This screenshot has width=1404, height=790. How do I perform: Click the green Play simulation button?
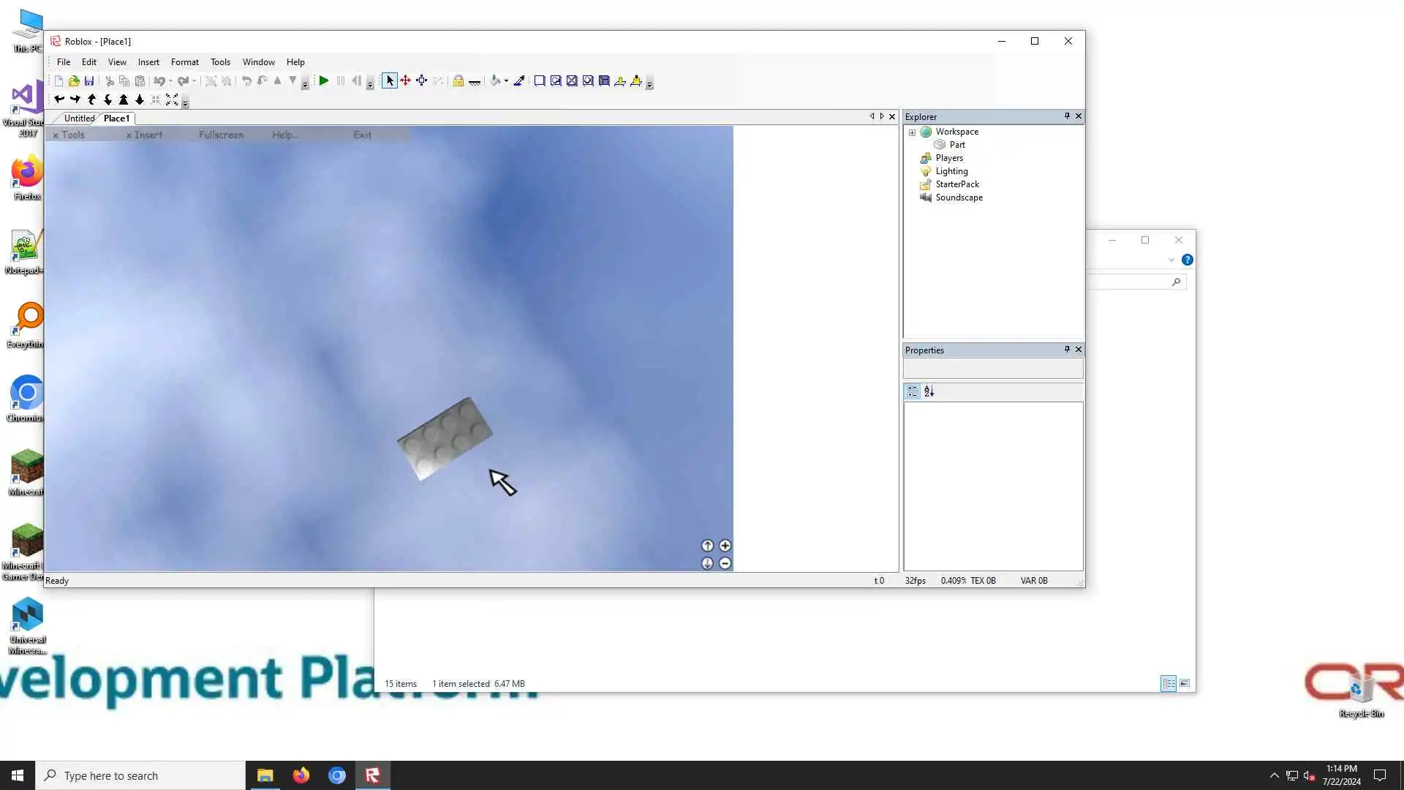(x=324, y=81)
